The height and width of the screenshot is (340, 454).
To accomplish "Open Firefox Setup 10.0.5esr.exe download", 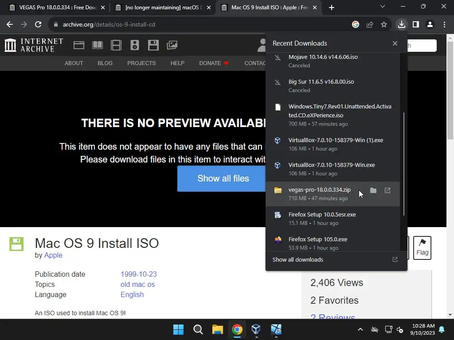I will 333,219.
